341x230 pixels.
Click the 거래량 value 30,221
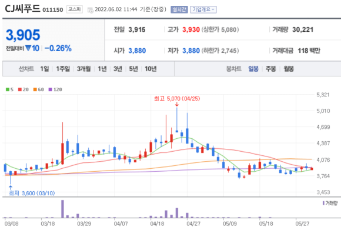click(x=303, y=29)
